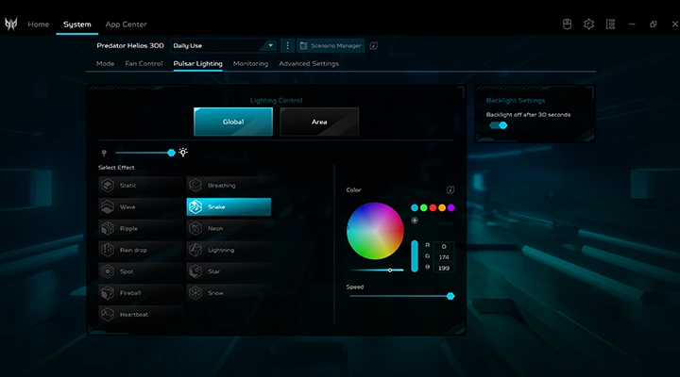Click the R color value field
The height and width of the screenshot is (377, 680).
(x=444, y=246)
